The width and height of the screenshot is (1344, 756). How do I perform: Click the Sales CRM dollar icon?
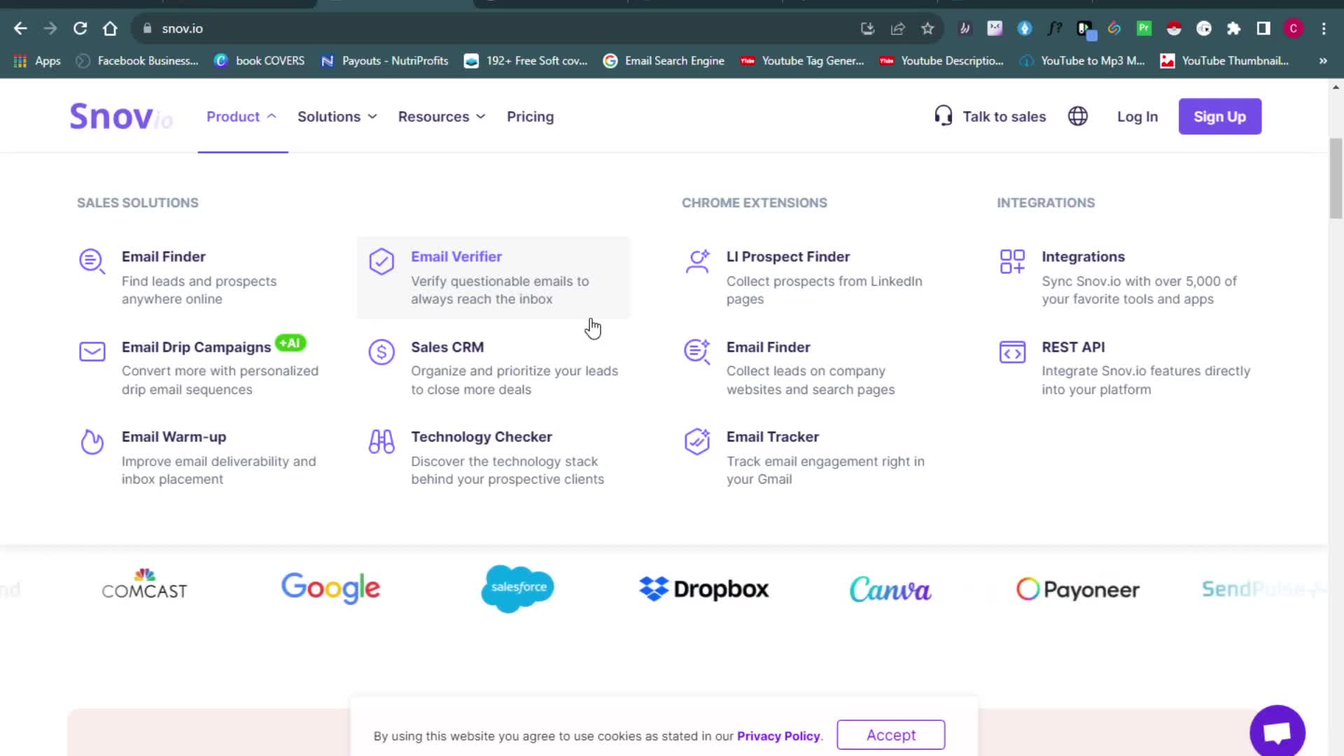(381, 352)
